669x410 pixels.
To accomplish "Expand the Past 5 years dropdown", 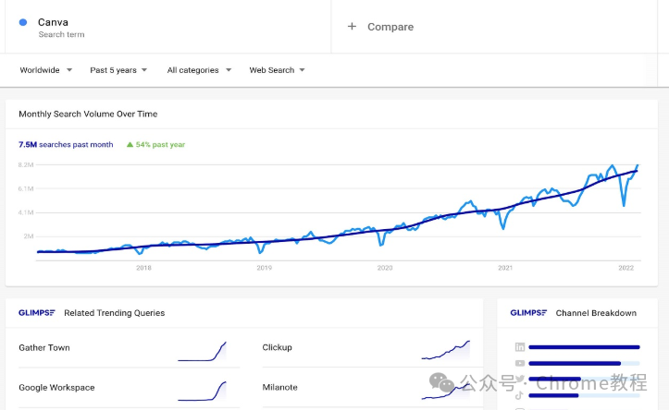I will pyautogui.click(x=118, y=70).
